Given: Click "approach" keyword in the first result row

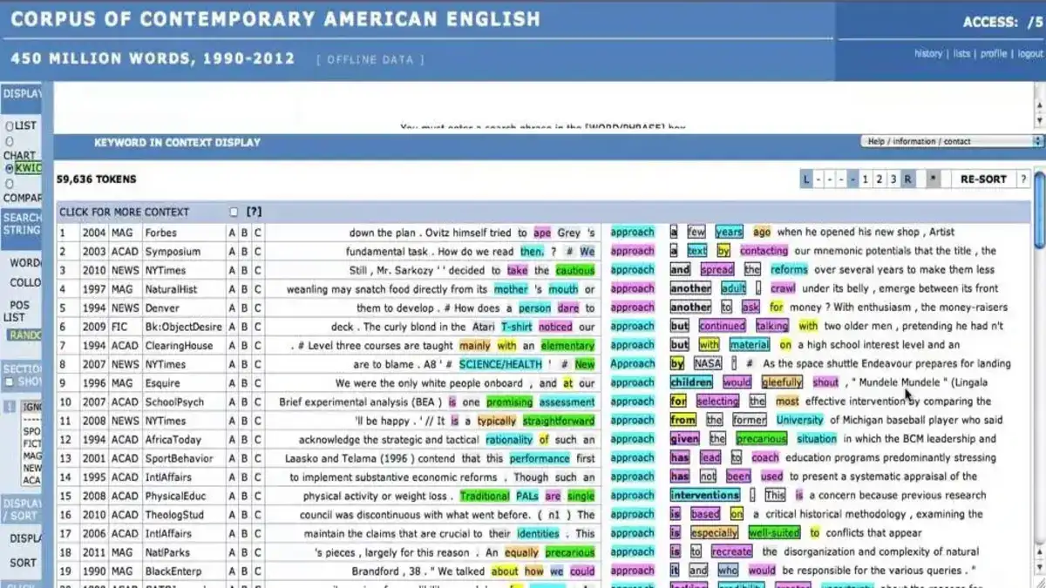Looking at the screenshot, I should coord(631,232).
